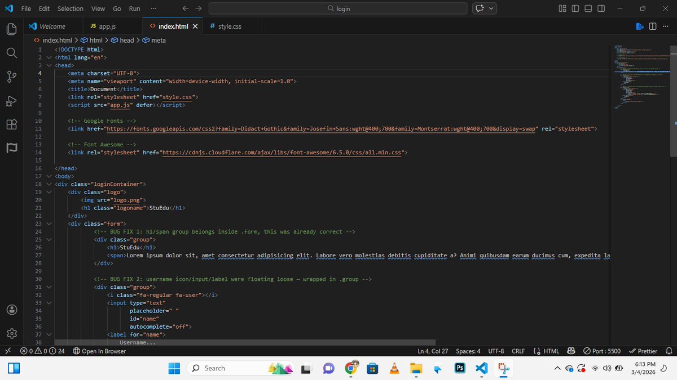Switch to the style.css tab
Viewport: 677px width, 380px height.
tap(229, 26)
